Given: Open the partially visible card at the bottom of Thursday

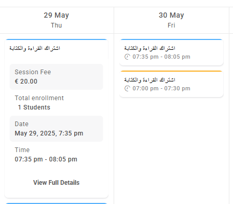Looking at the screenshot, I should tap(57, 203).
